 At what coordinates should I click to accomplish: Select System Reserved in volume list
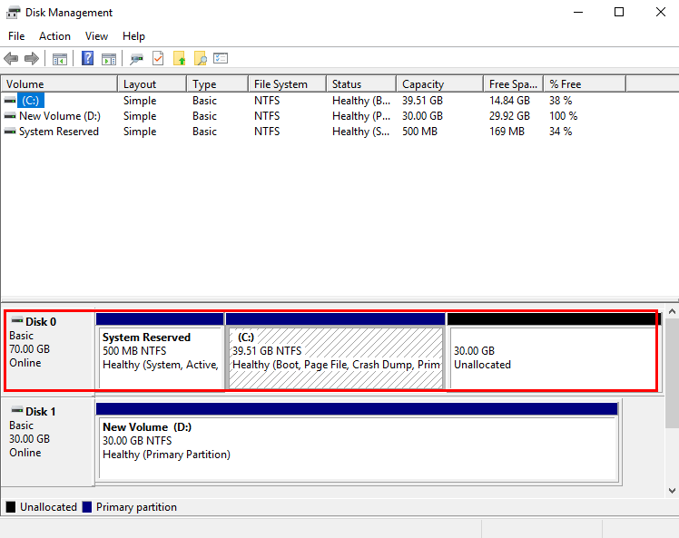coord(59,132)
